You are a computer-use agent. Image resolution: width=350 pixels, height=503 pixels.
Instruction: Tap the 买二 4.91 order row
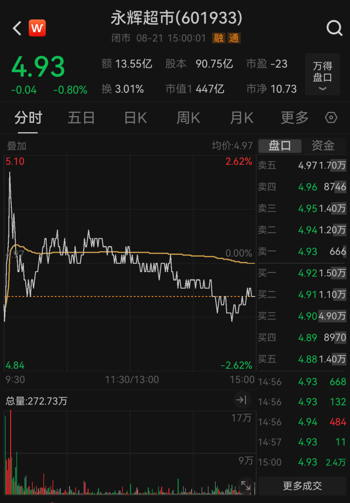click(x=302, y=295)
